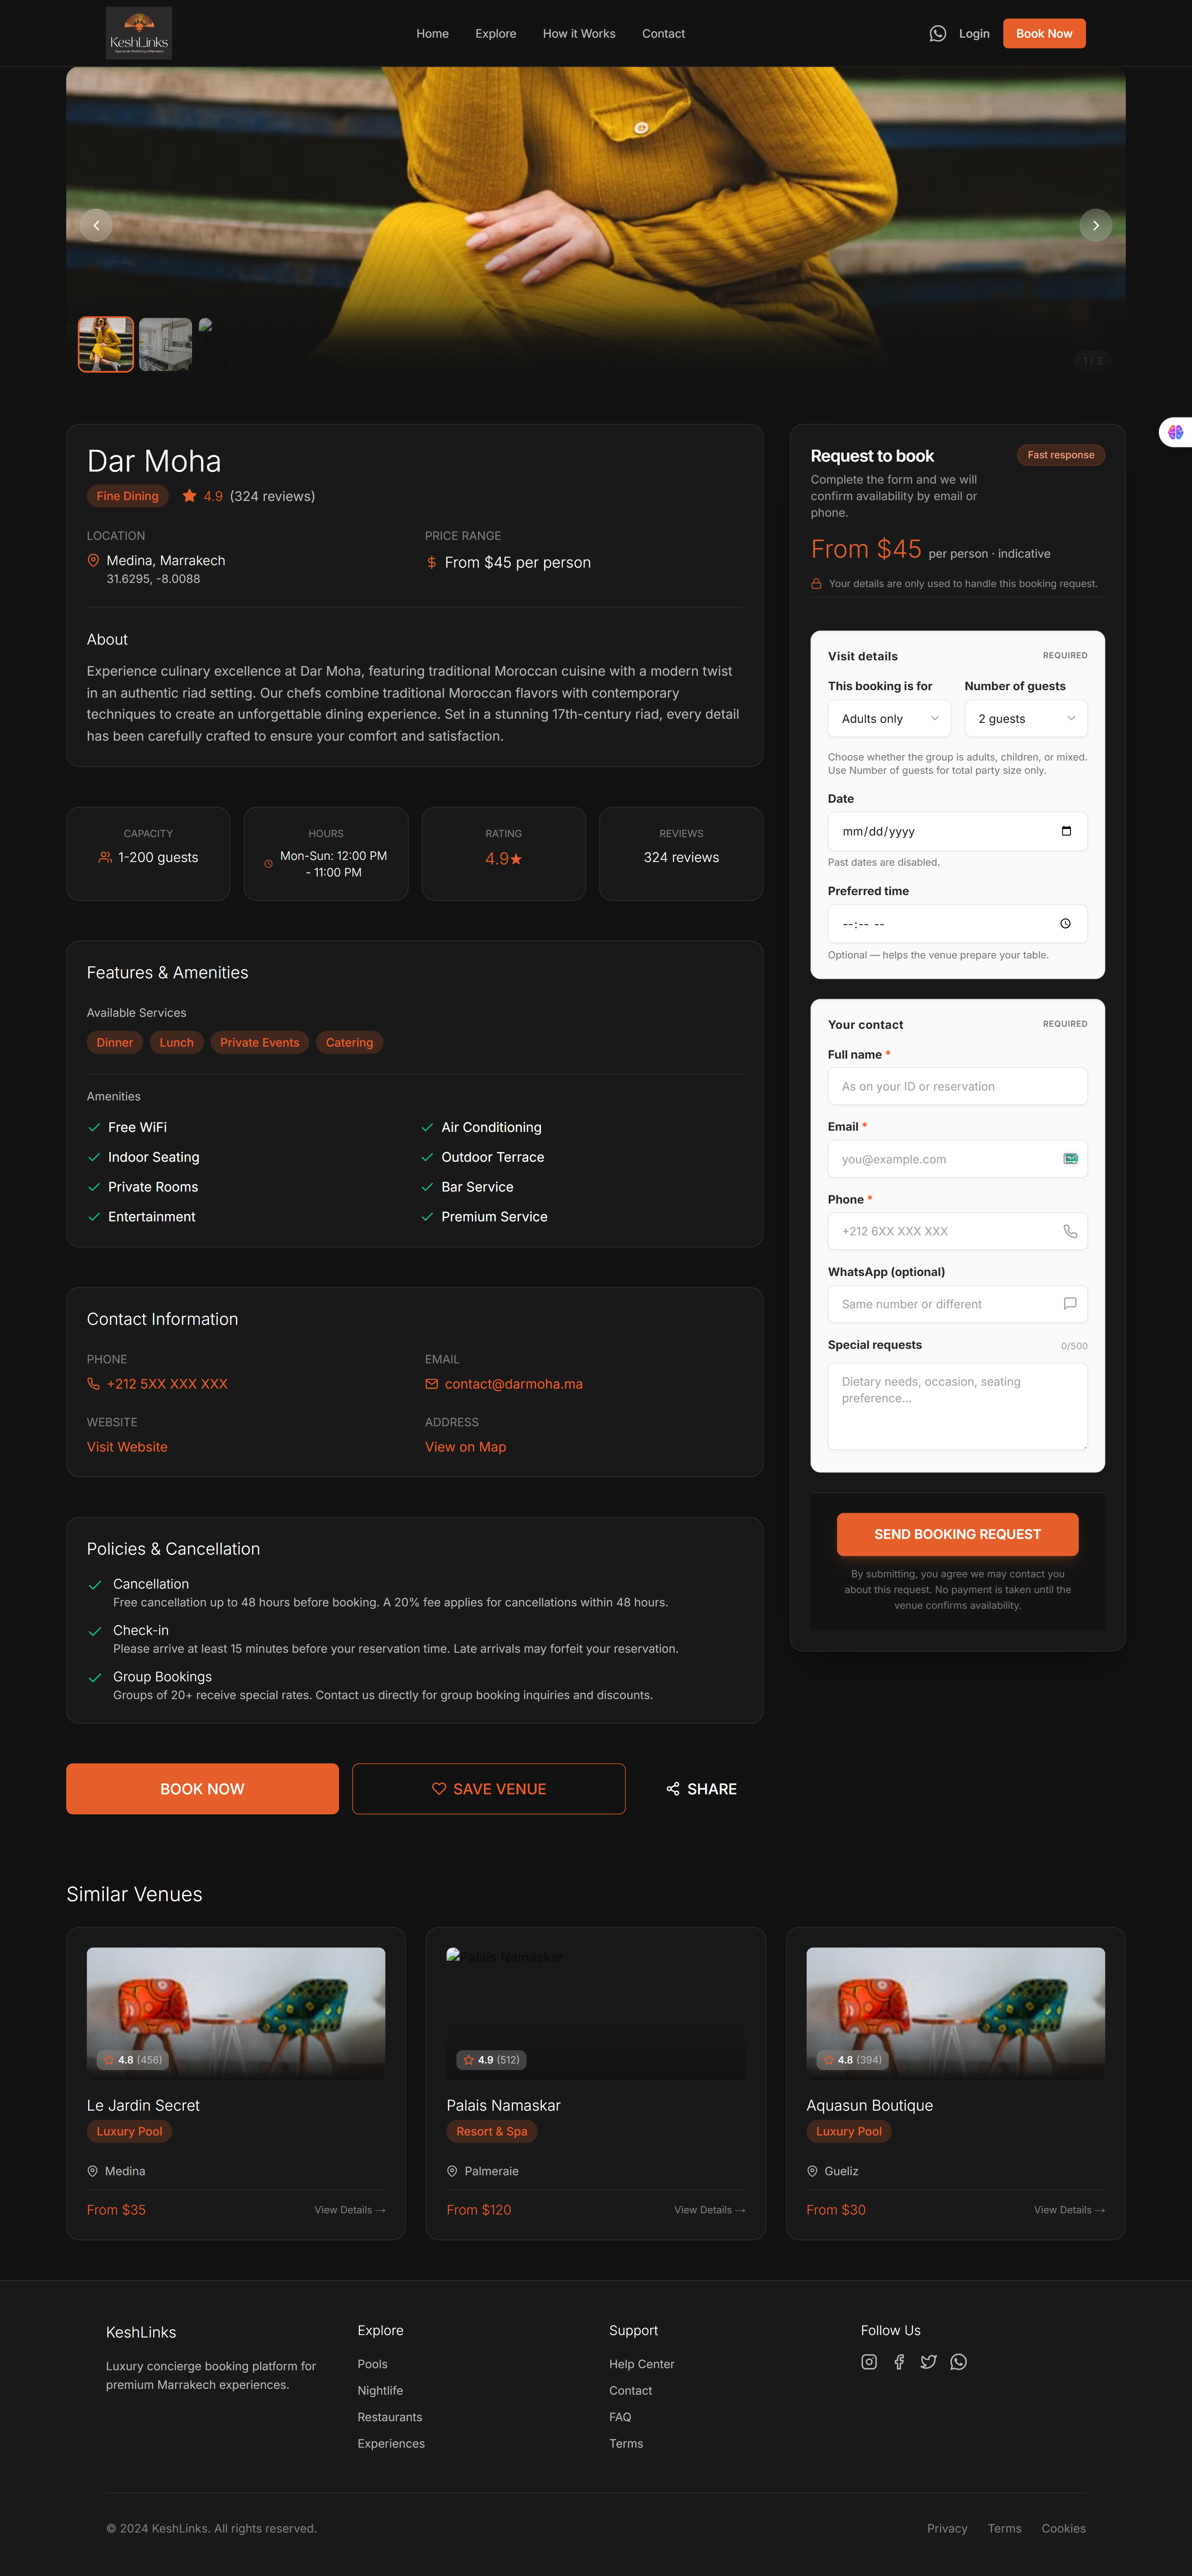
Task: Select the Lunch service tag
Action: 177,1042
